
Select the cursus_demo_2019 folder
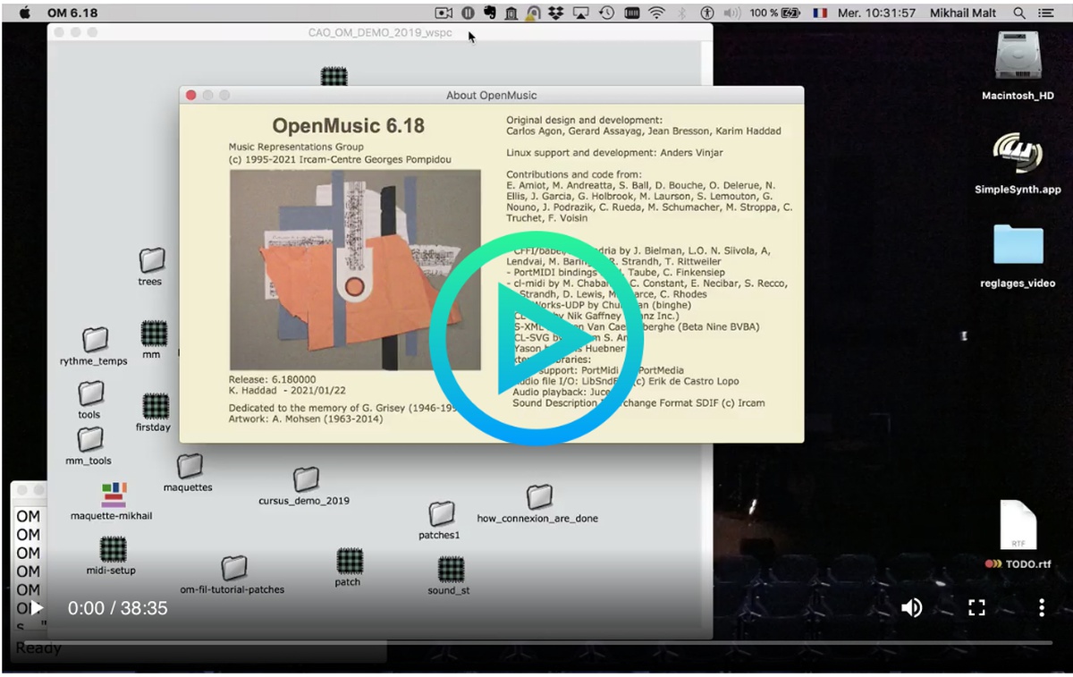tap(305, 487)
